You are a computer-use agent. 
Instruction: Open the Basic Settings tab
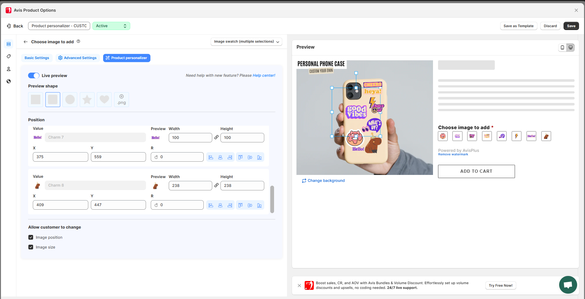click(37, 58)
